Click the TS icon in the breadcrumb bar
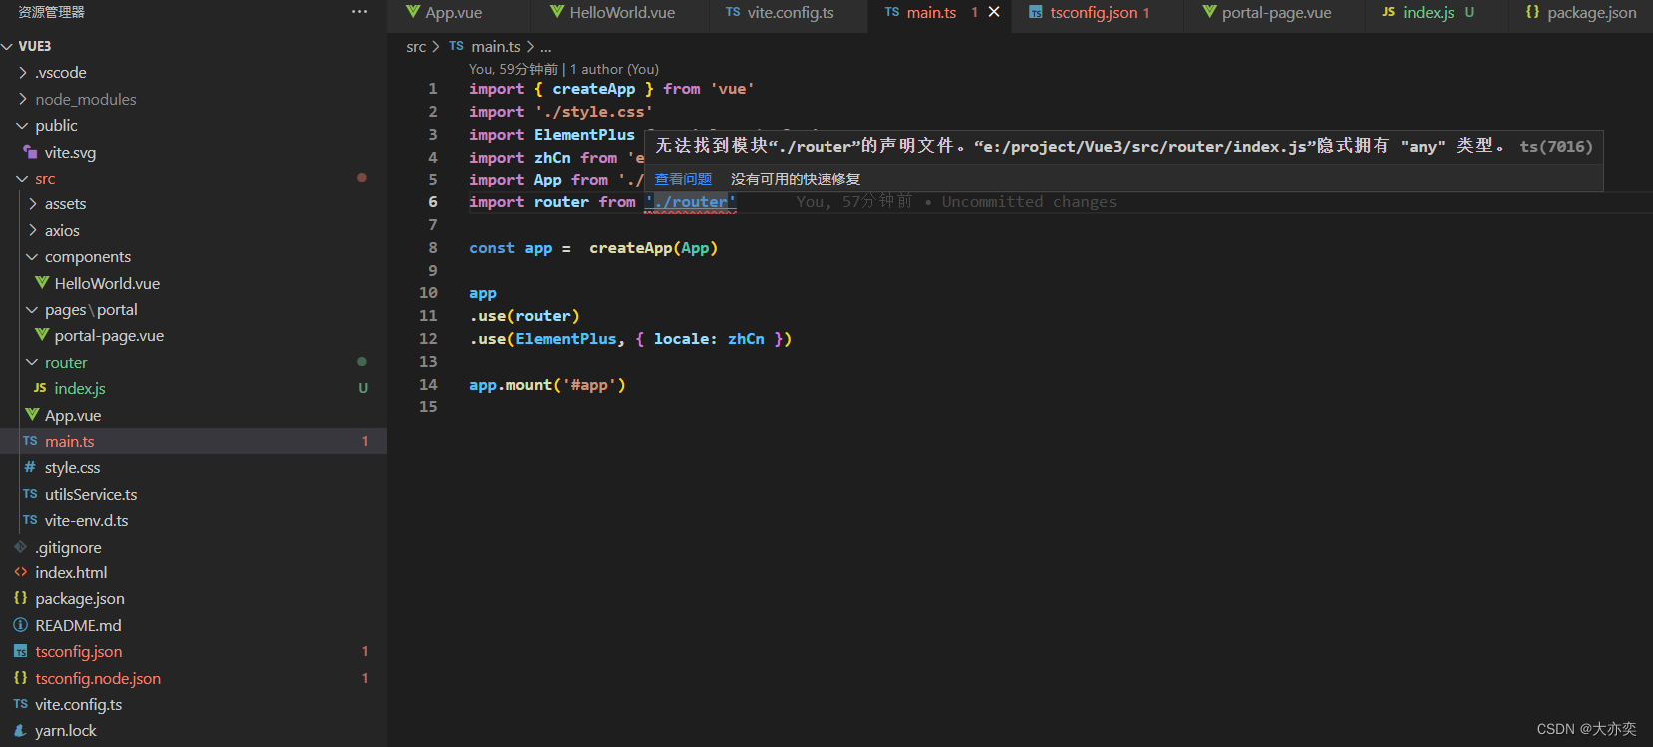 456,46
